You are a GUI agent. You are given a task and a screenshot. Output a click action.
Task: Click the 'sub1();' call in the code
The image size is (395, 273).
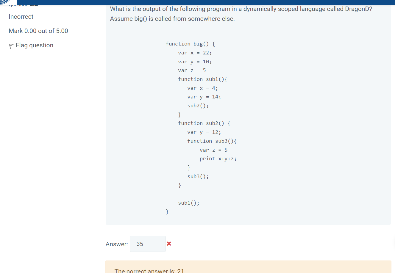(x=189, y=203)
